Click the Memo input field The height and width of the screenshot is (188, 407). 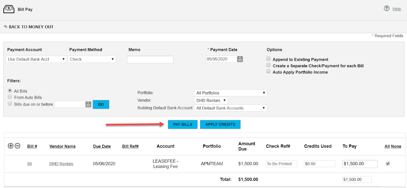(x=150, y=60)
